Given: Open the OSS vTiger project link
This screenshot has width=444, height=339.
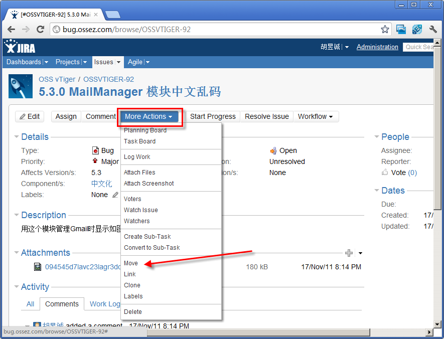Looking at the screenshot, I should coord(57,79).
